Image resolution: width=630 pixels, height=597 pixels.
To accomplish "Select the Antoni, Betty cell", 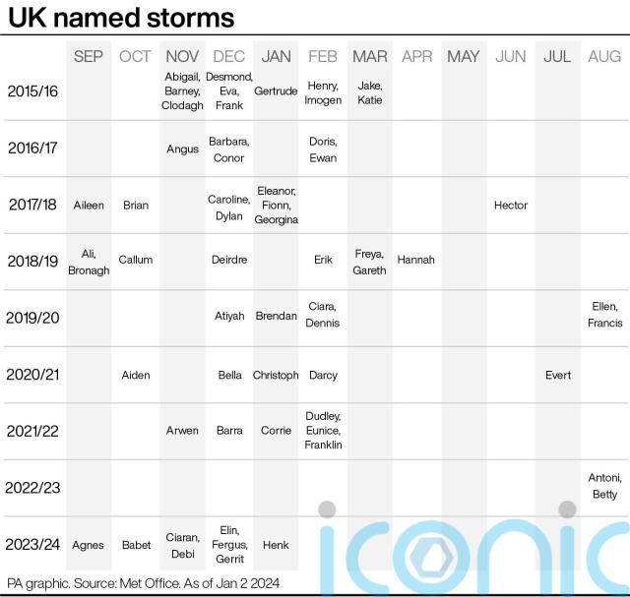I will [604, 486].
